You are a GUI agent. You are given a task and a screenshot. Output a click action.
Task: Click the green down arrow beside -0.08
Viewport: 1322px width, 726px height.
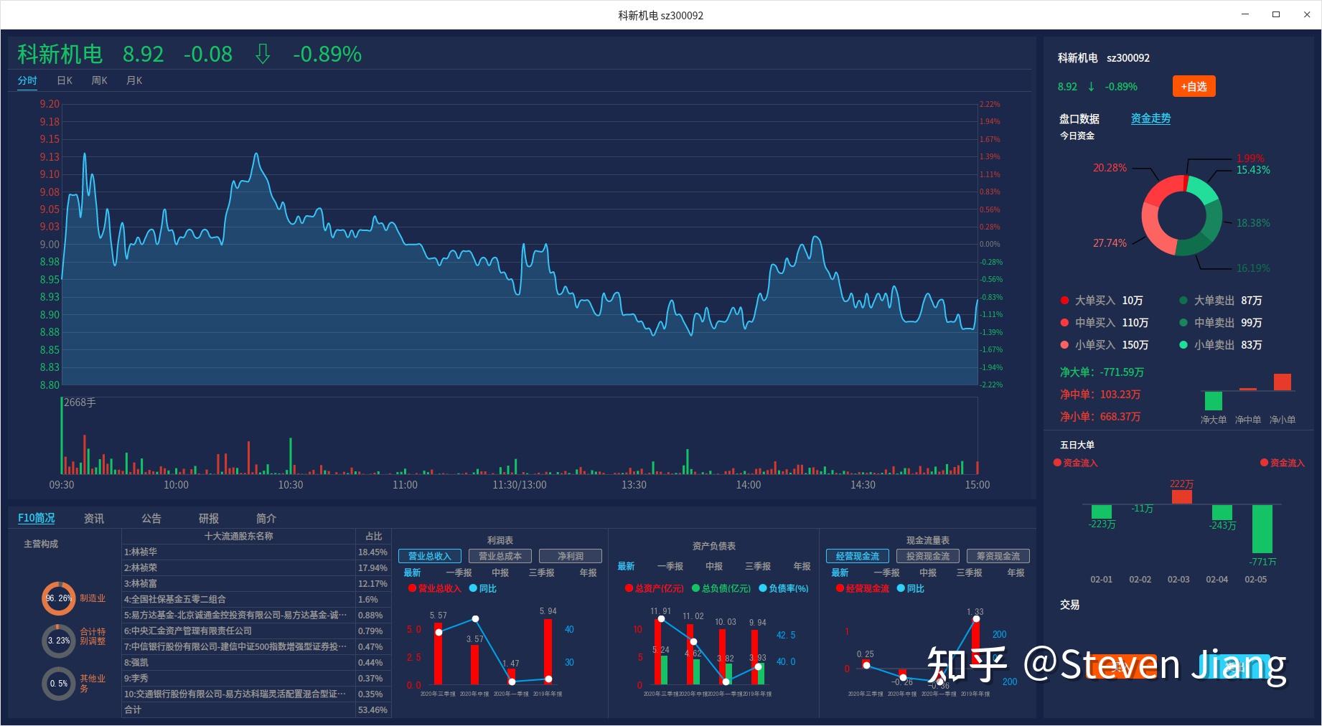click(263, 54)
